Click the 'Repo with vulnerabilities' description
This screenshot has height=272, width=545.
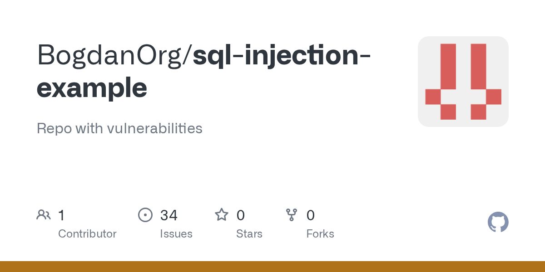[x=119, y=128]
